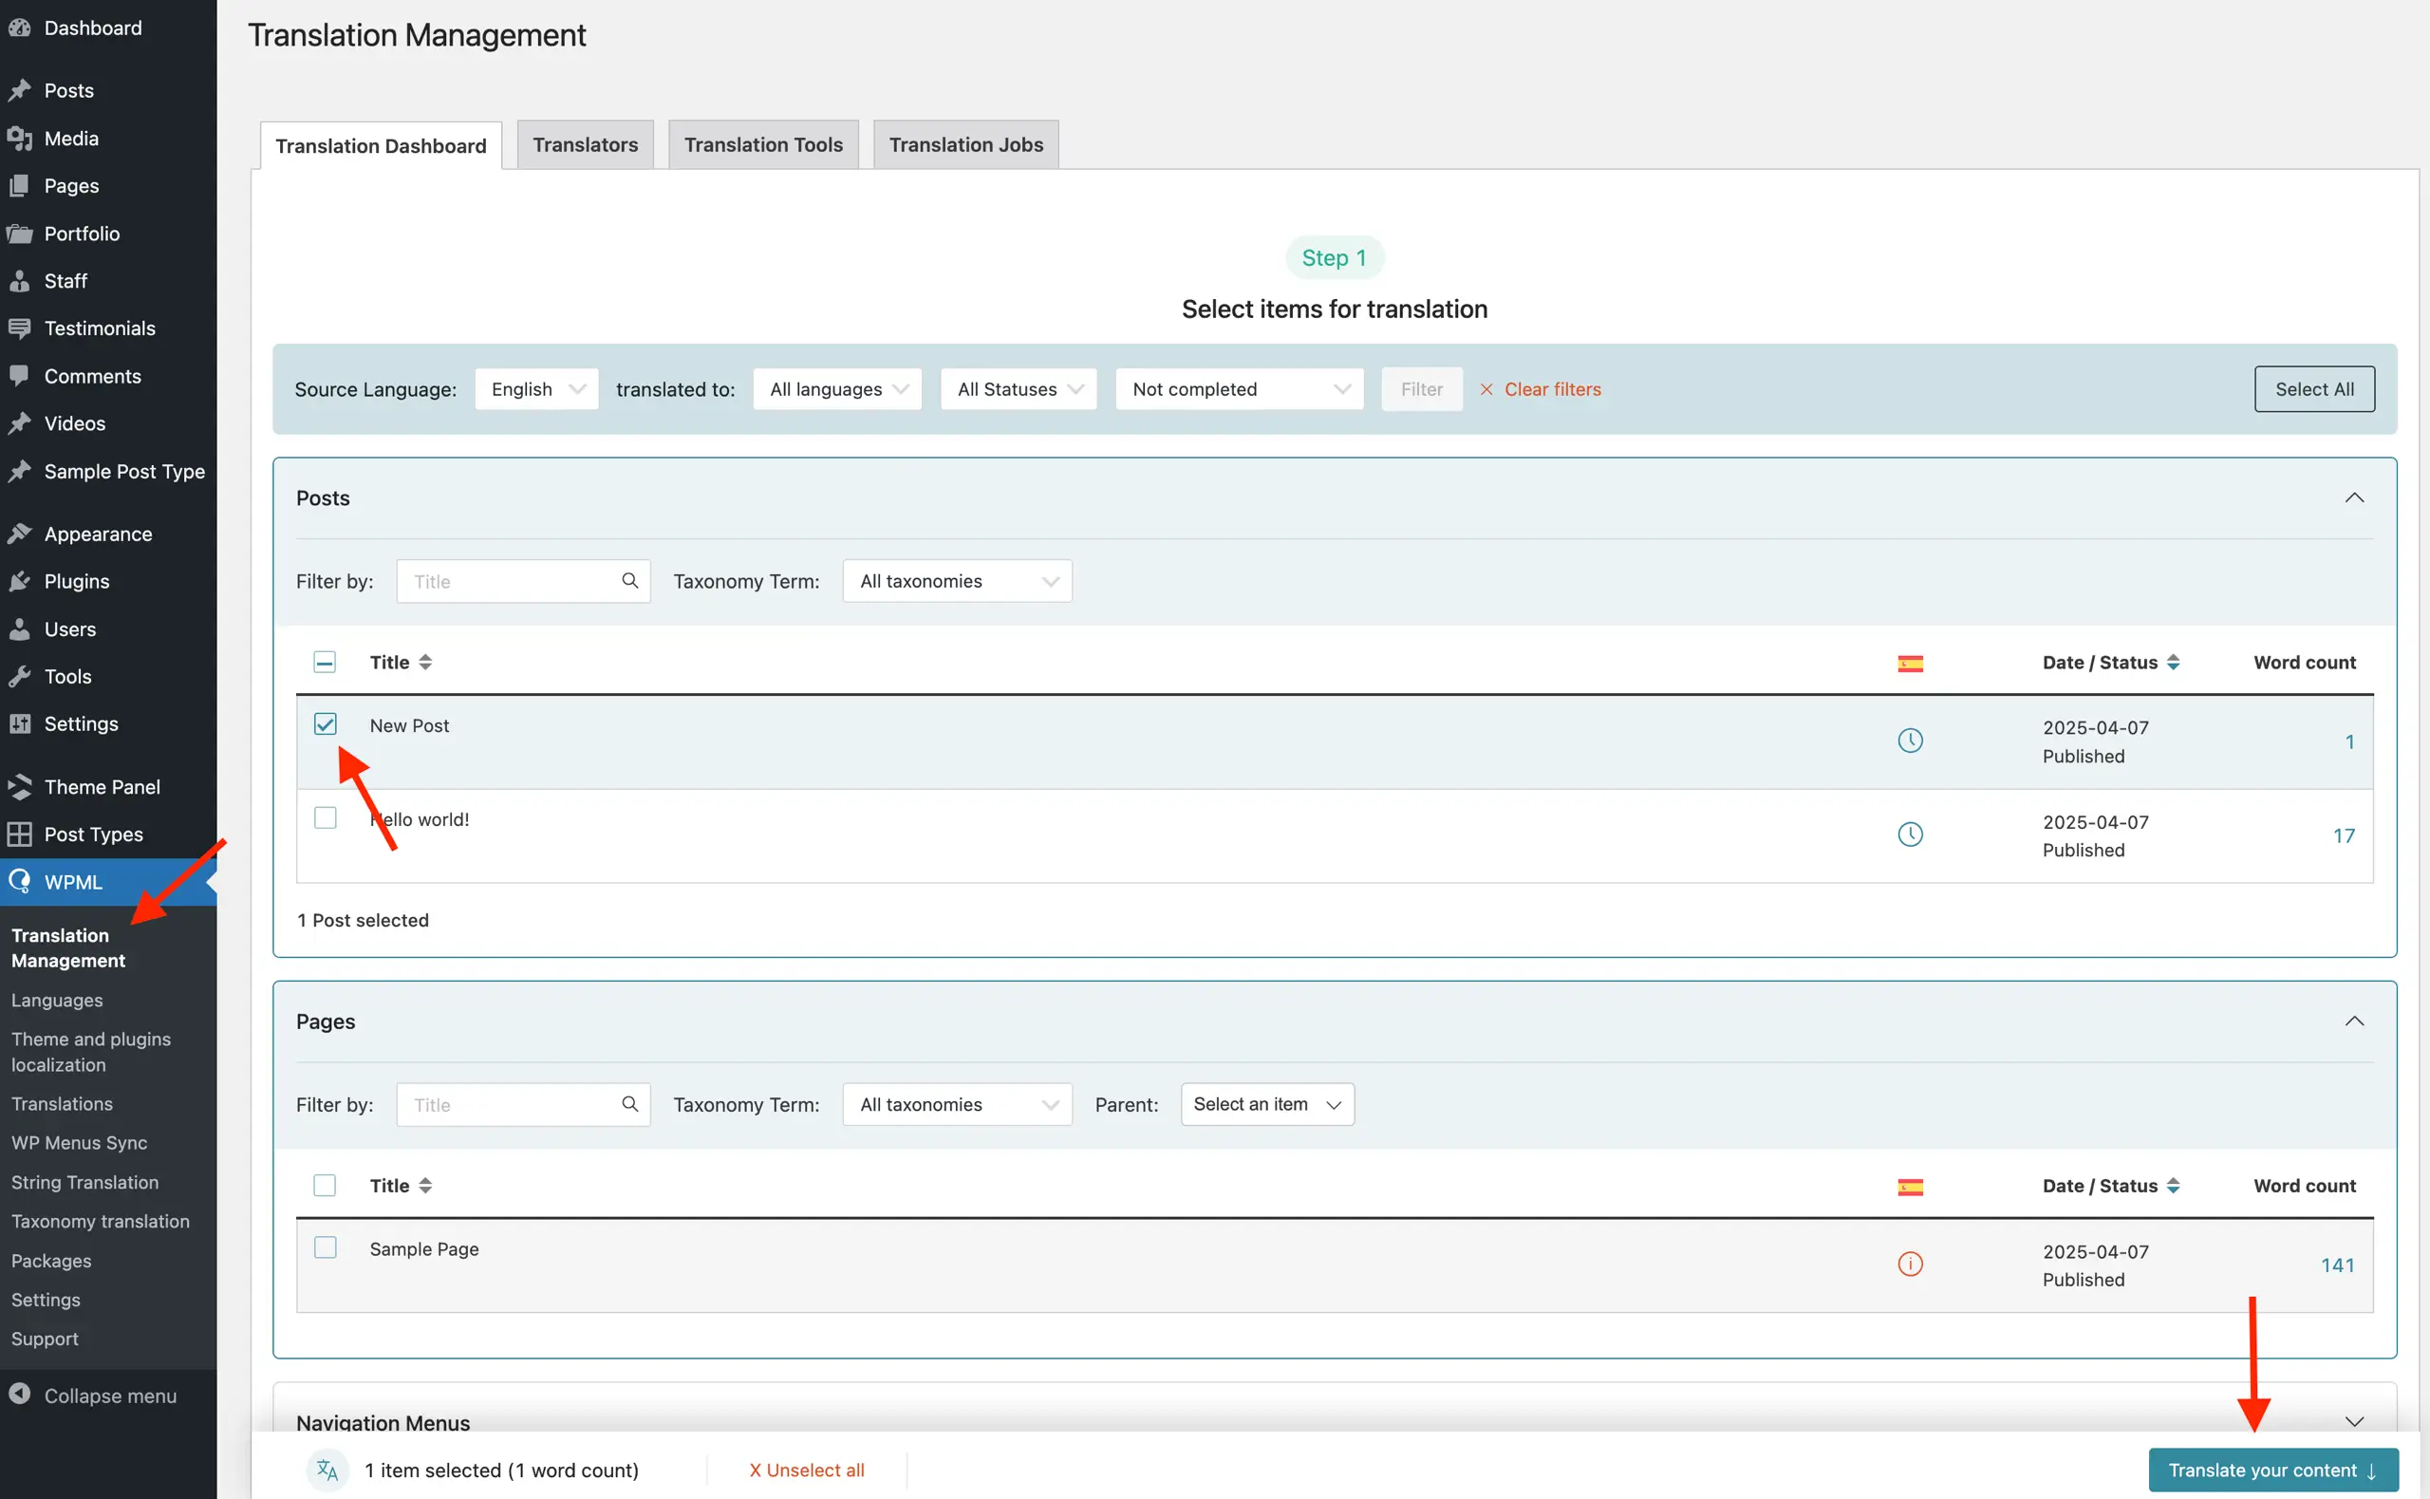Click the Dashboard gauge icon in sidebar
The width and height of the screenshot is (2430, 1499).
point(20,28)
